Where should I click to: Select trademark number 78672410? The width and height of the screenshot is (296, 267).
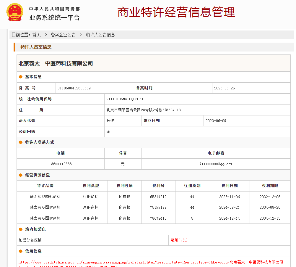pyautogui.click(x=158, y=218)
